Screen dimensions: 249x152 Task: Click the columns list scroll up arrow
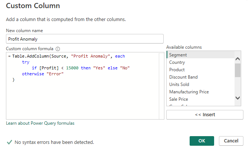click(x=238, y=59)
